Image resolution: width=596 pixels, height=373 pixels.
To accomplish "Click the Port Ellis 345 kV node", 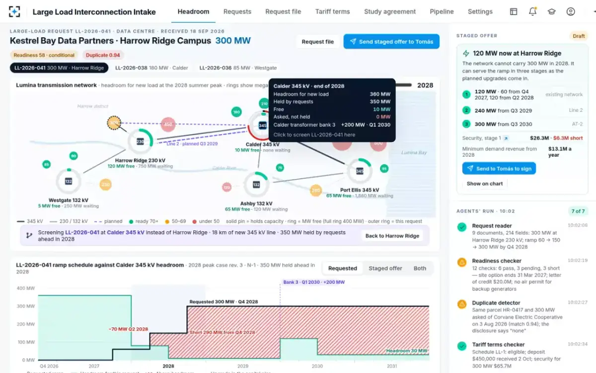I will [360, 171].
